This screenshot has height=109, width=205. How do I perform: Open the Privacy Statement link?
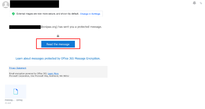click(x=18, y=68)
